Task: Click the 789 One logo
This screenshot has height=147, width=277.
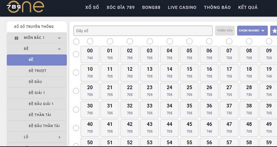Action: pos(25,7)
